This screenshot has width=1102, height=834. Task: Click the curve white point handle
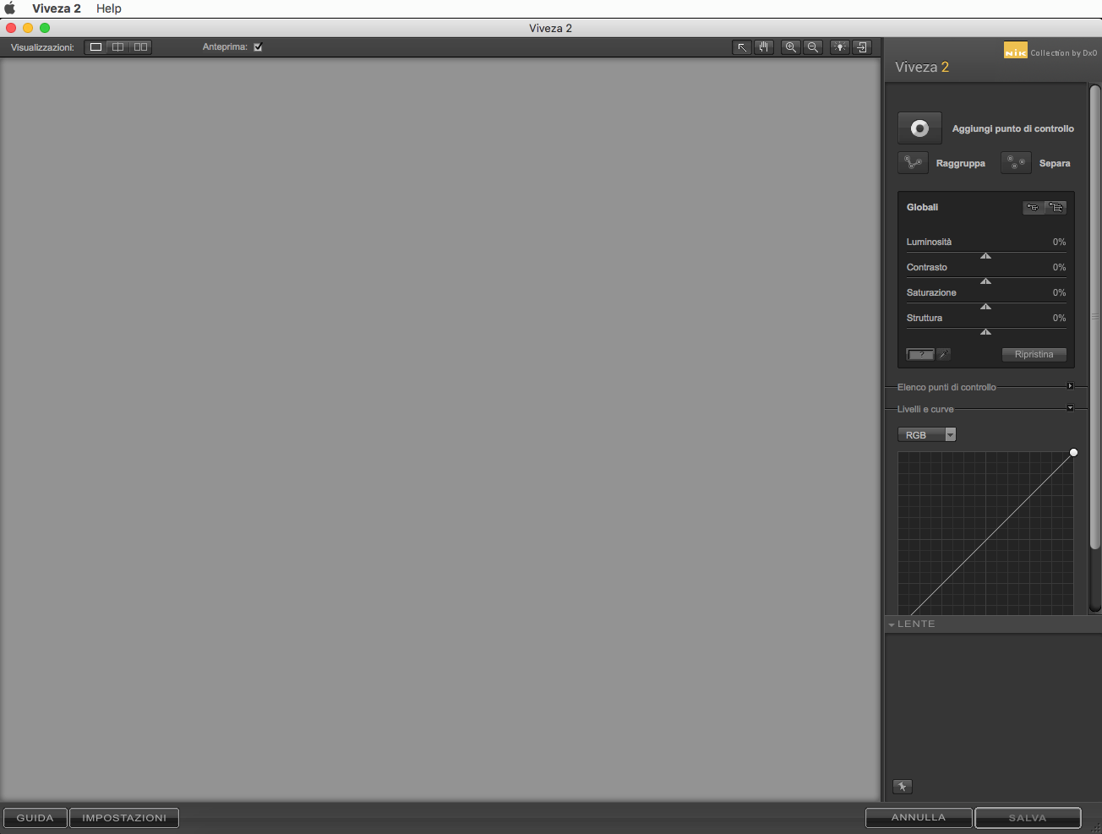1073,453
